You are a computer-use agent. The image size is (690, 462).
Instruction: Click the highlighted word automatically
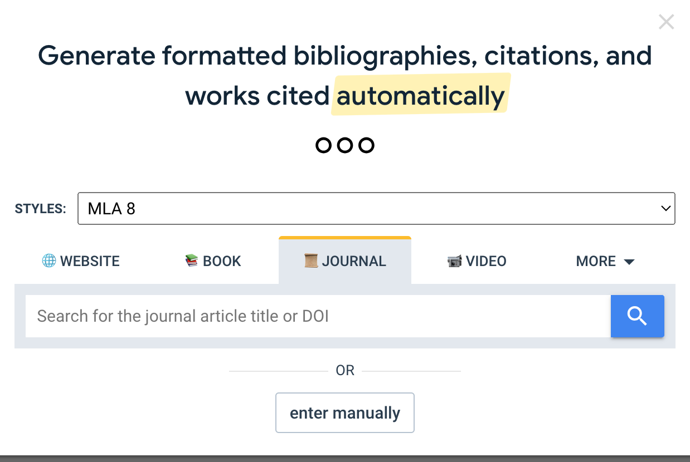(420, 96)
